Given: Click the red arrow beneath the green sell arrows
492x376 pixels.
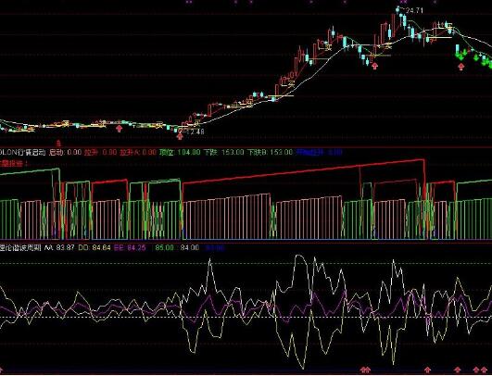Looking at the screenshot, I should (460, 67).
